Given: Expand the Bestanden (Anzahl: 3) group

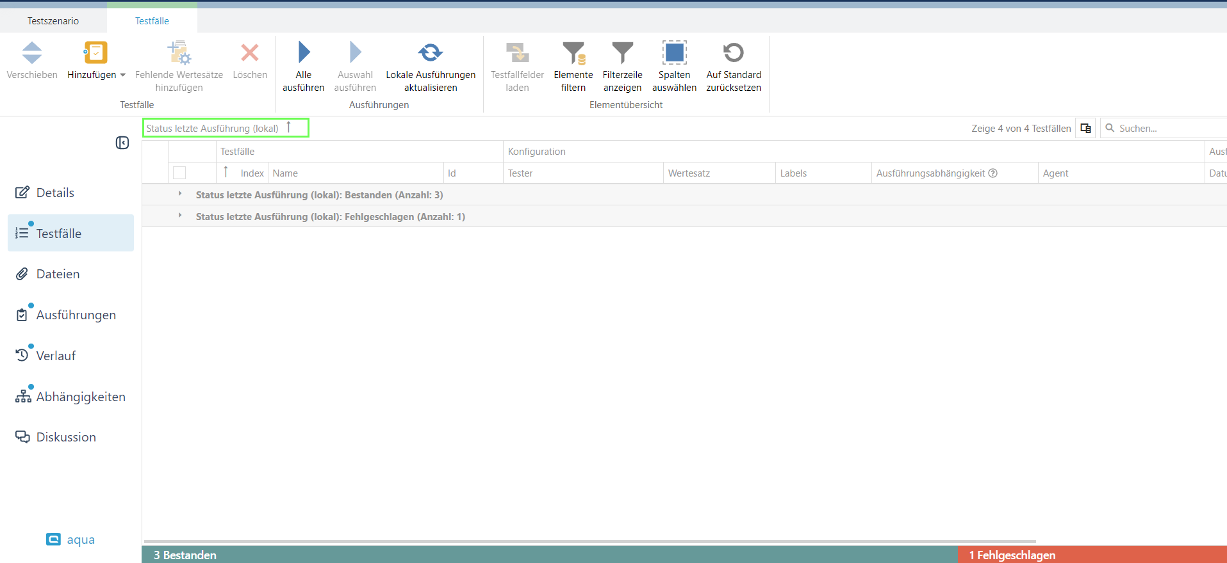Looking at the screenshot, I should coord(180,194).
